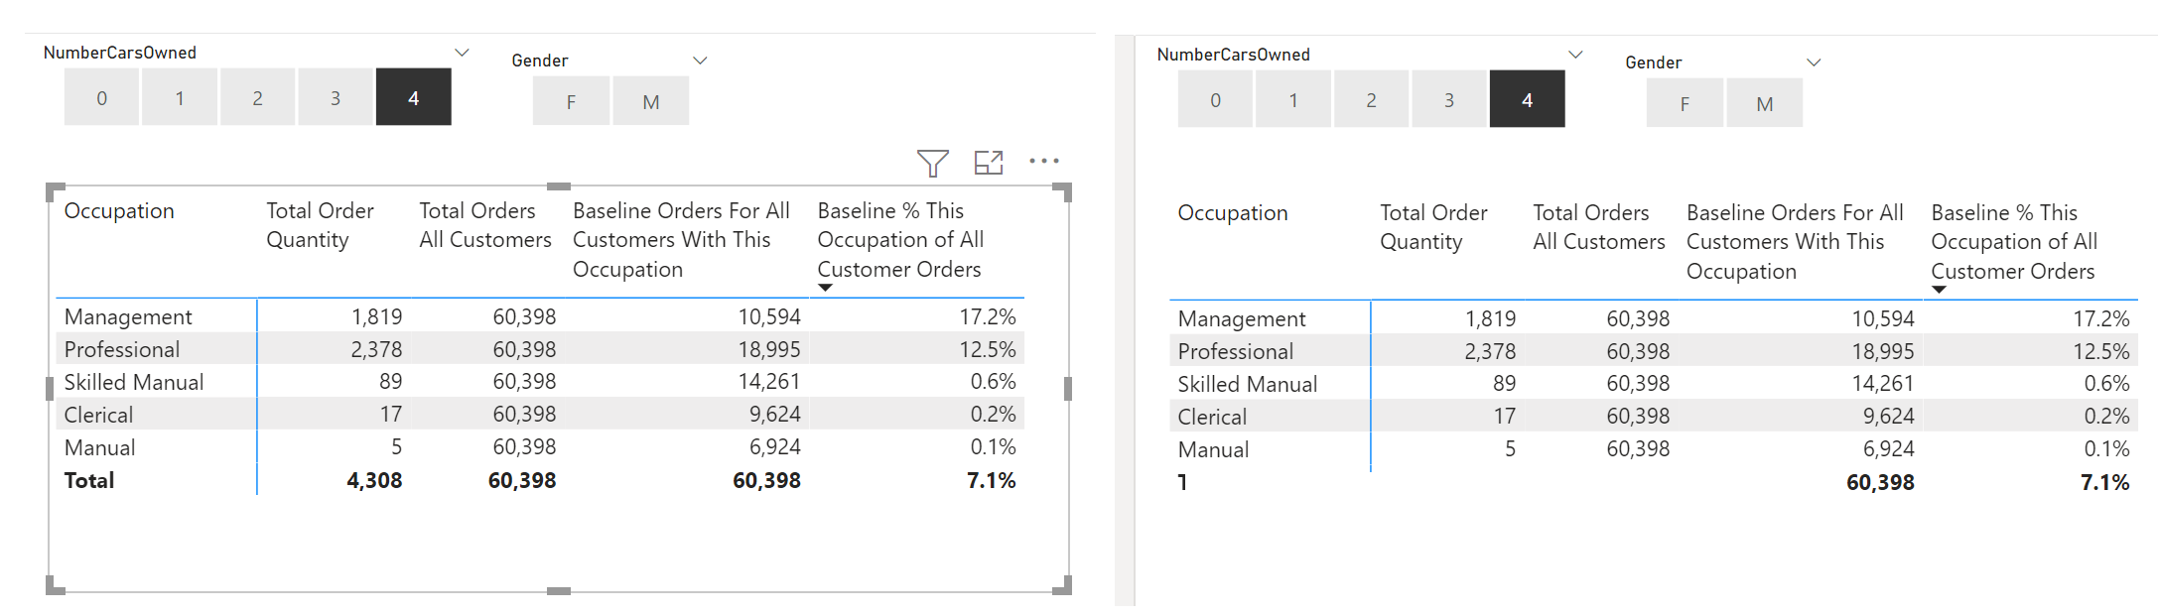Screen dimensions: 2158x616
Task: Select 3 in right NumberCarsOwned slicer
Action: pyautogui.click(x=1449, y=99)
